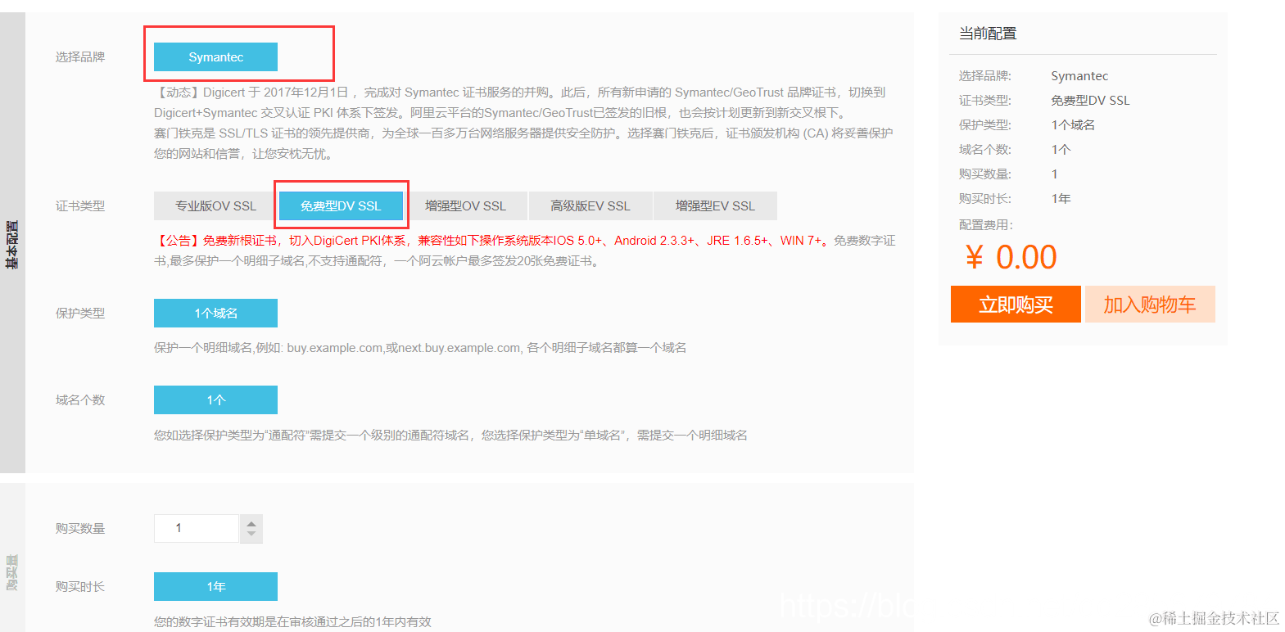Click 配置费用 label in summary panel
This screenshot has height=632, width=1285.
tap(986, 225)
